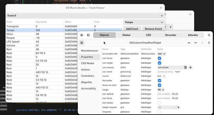214x115 pixels.
Task: Click the css-classes activatable field
Action: pyautogui.click(x=170, y=67)
